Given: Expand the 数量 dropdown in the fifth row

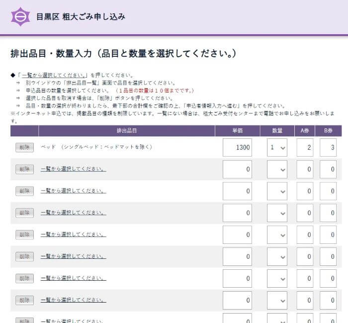Looking at the screenshot, I should pos(277,234).
